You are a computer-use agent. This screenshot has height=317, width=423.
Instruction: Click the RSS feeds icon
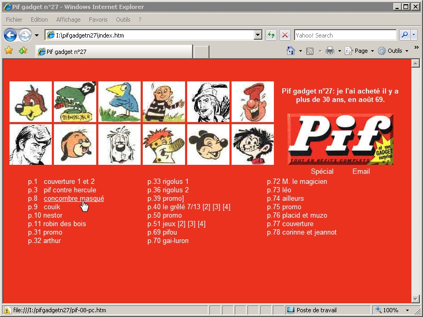pos(310,51)
